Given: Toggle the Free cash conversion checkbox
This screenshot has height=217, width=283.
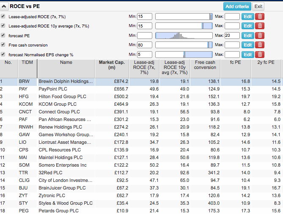Looking at the screenshot, I should (x=3, y=44).
